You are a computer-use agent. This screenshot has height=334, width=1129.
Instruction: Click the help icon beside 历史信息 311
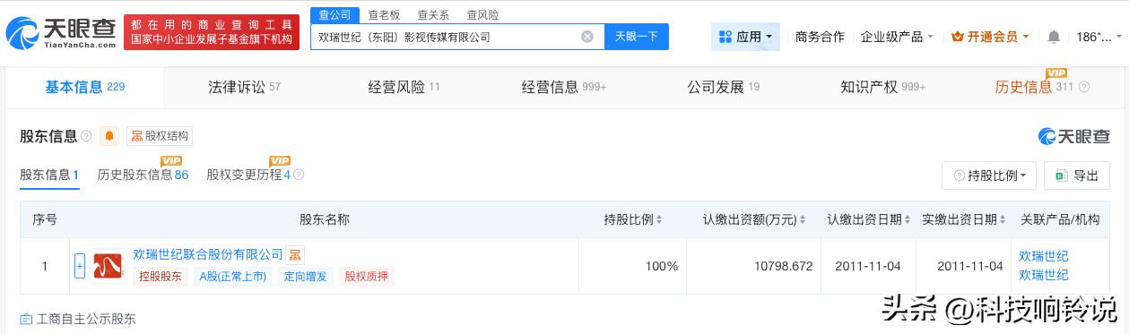click(x=1084, y=87)
